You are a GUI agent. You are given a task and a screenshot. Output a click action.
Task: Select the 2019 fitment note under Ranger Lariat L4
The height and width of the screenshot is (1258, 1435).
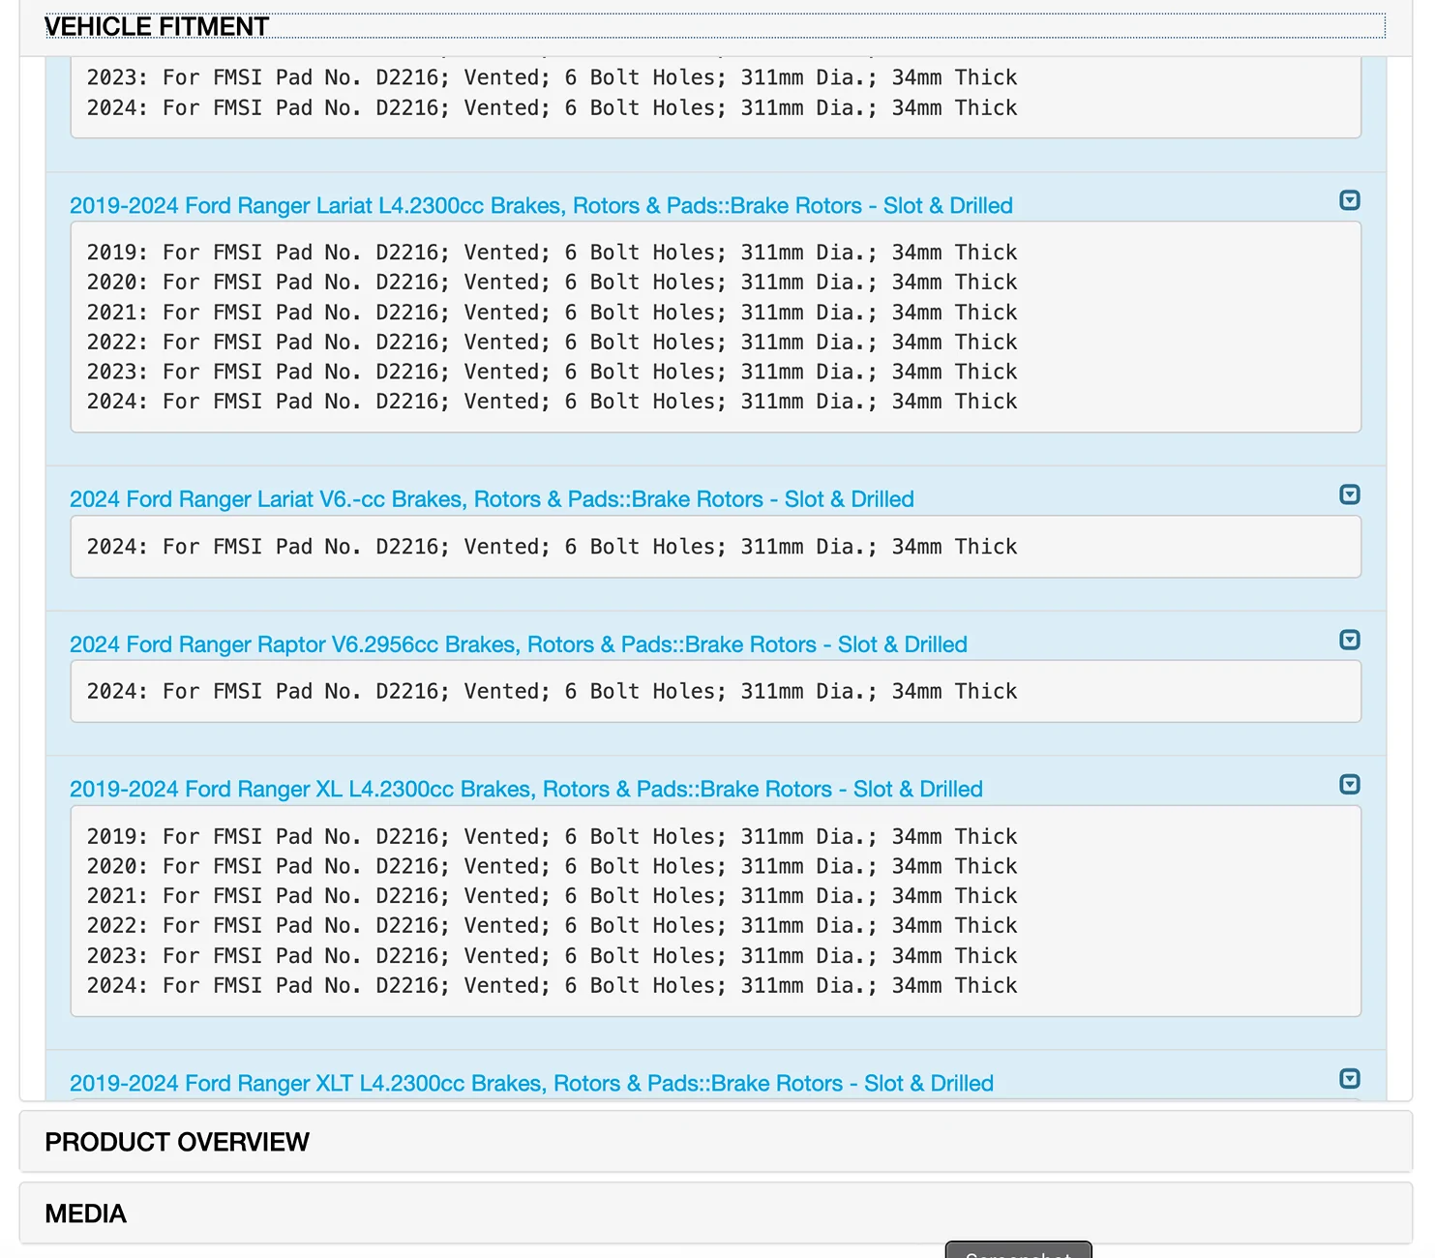point(553,253)
